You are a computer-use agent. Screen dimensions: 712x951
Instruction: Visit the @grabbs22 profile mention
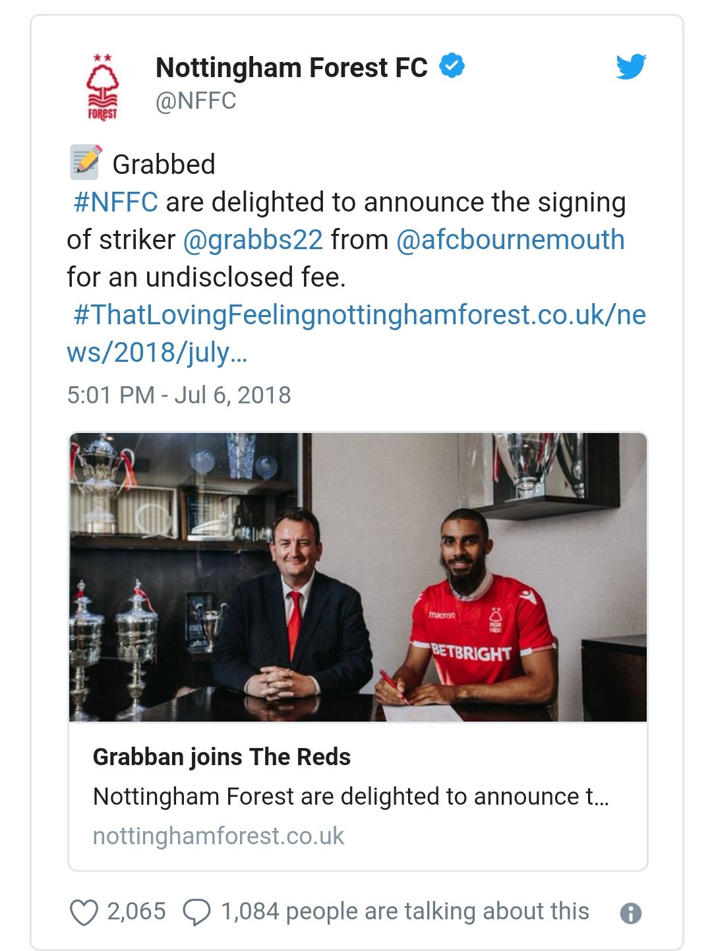[x=253, y=240]
